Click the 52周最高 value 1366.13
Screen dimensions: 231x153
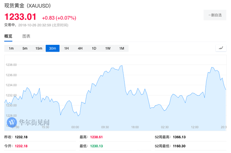(x=179, y=137)
